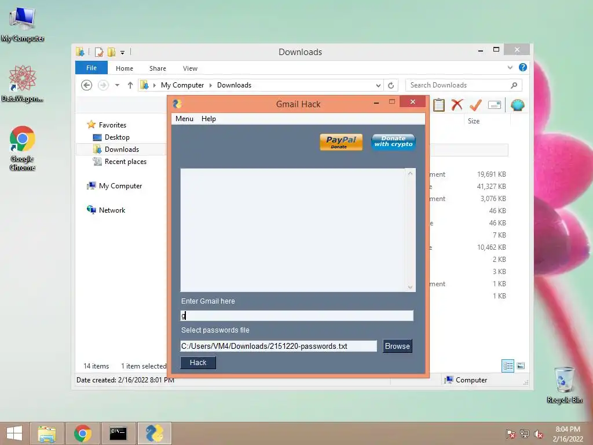Open Explorer help question mark
The width and height of the screenshot is (593, 445).
pos(523,67)
